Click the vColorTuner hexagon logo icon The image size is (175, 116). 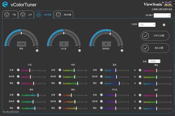5,4
